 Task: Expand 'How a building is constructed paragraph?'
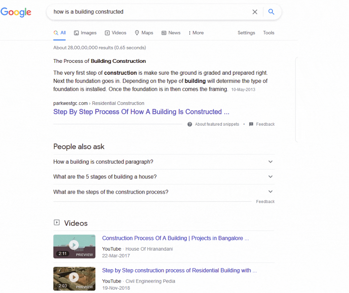(x=271, y=162)
